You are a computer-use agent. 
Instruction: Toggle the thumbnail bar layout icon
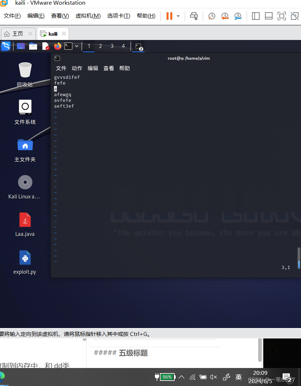coord(269,16)
